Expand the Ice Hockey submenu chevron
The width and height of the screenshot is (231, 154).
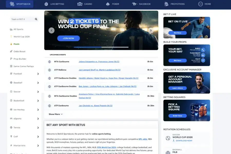click(x=38, y=110)
